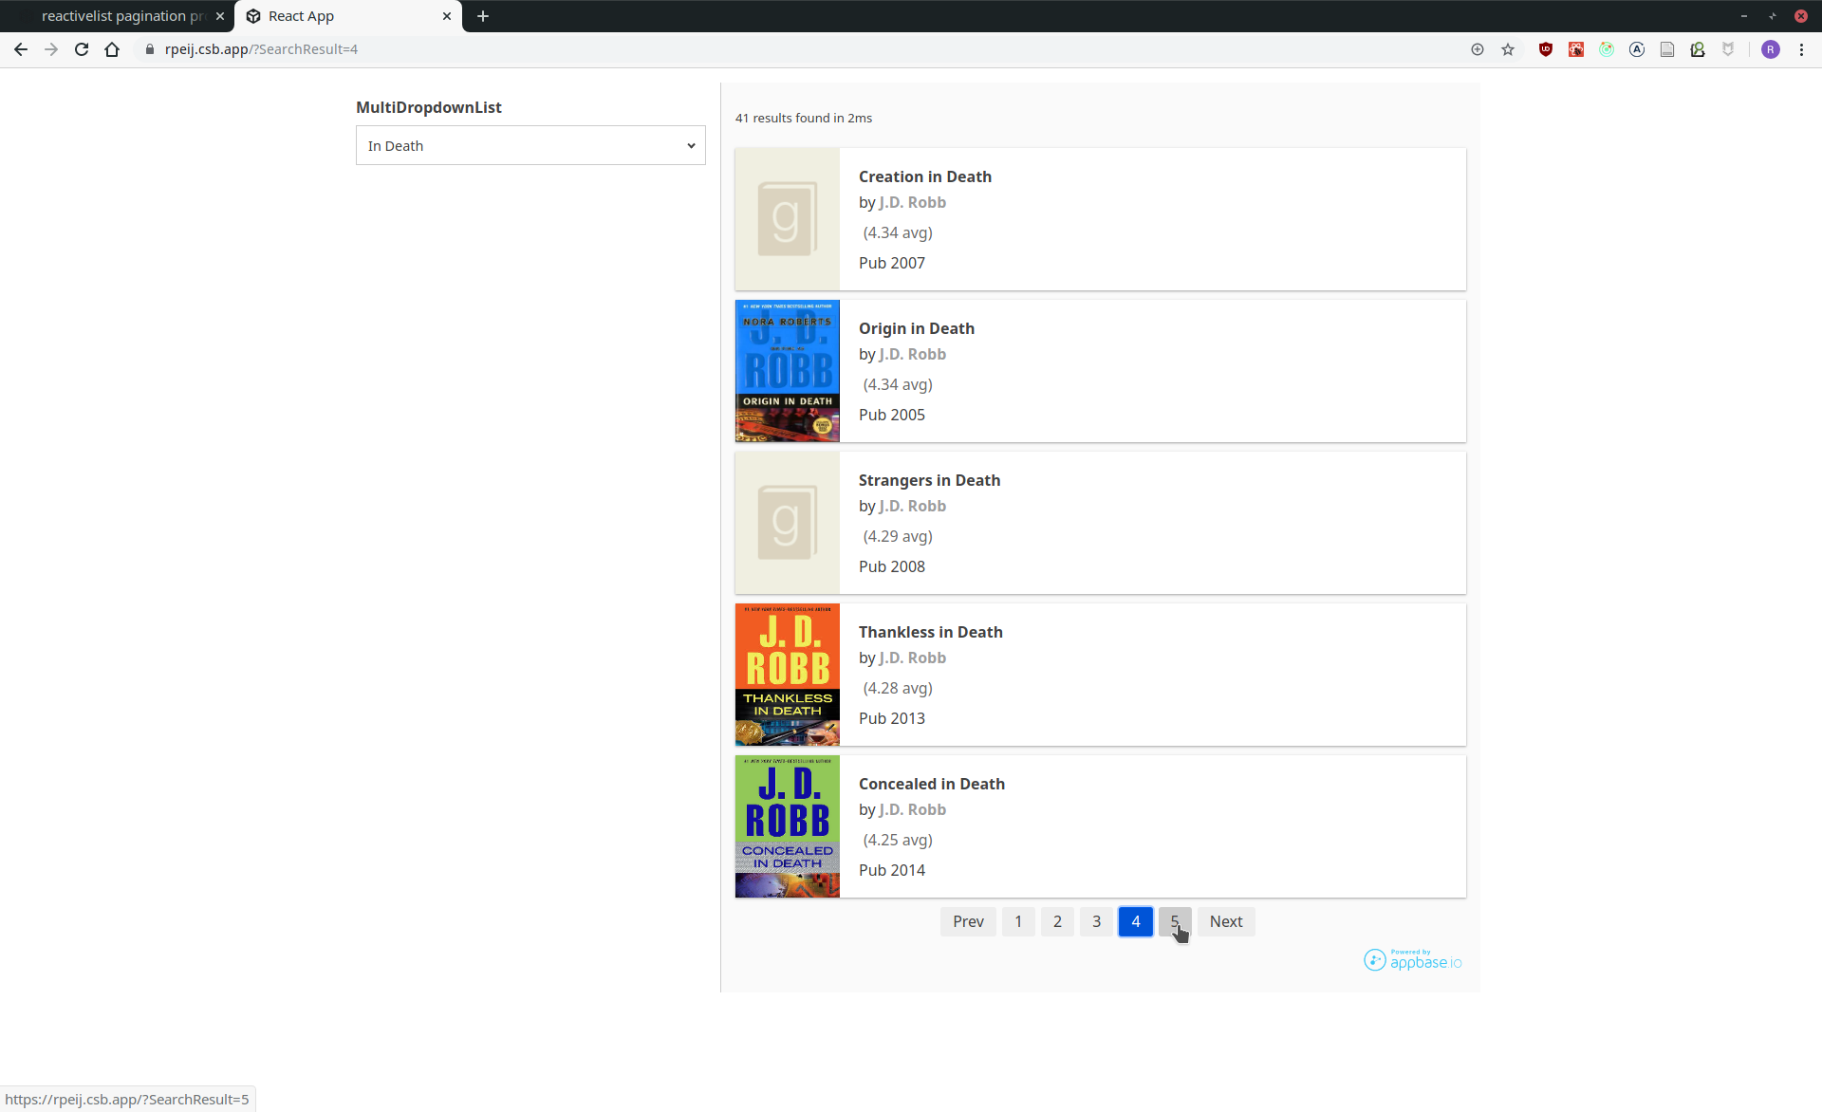Viewport: 1822px width, 1112px height.
Task: Open the Origin in Death title
Action: (x=917, y=328)
